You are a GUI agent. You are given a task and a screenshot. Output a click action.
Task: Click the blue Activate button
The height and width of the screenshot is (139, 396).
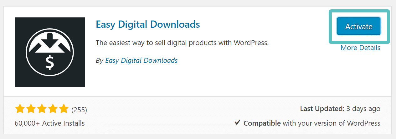click(x=358, y=26)
